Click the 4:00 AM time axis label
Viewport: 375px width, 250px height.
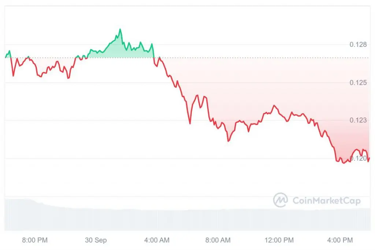tap(157, 240)
